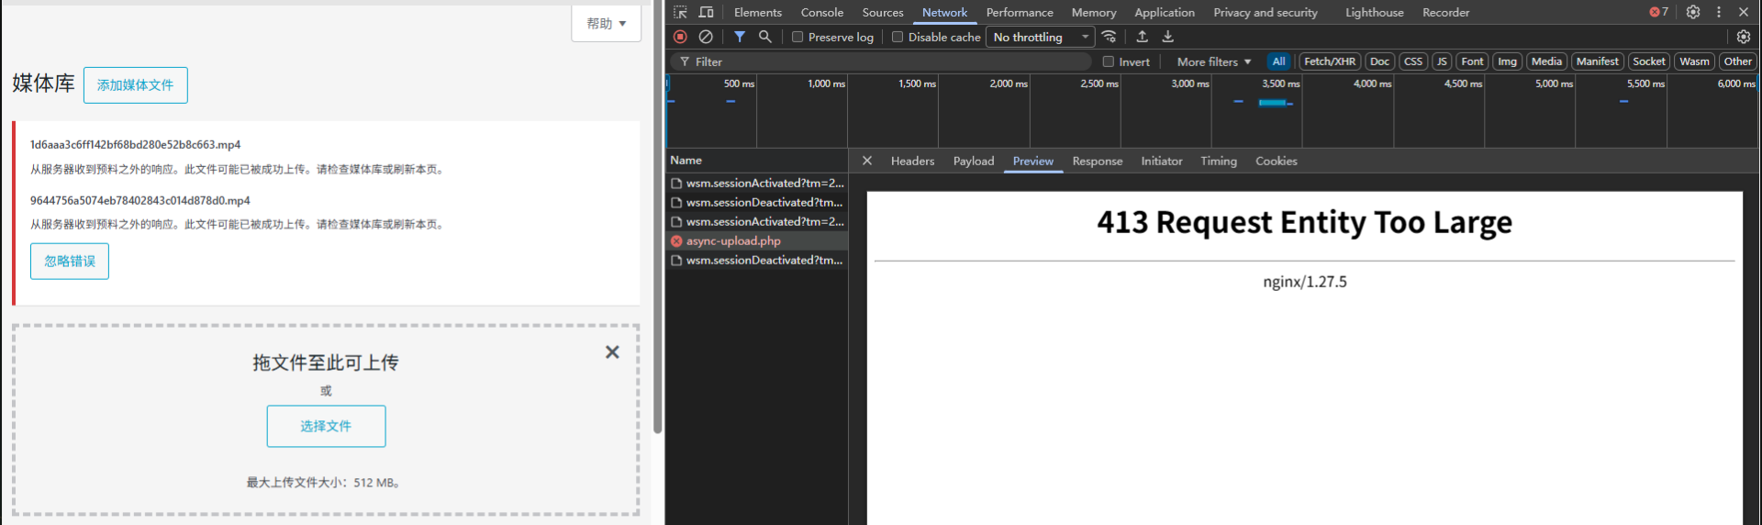Screen dimensions: 1762x525
Task: Filter requests by Other
Action: [x=1738, y=61]
